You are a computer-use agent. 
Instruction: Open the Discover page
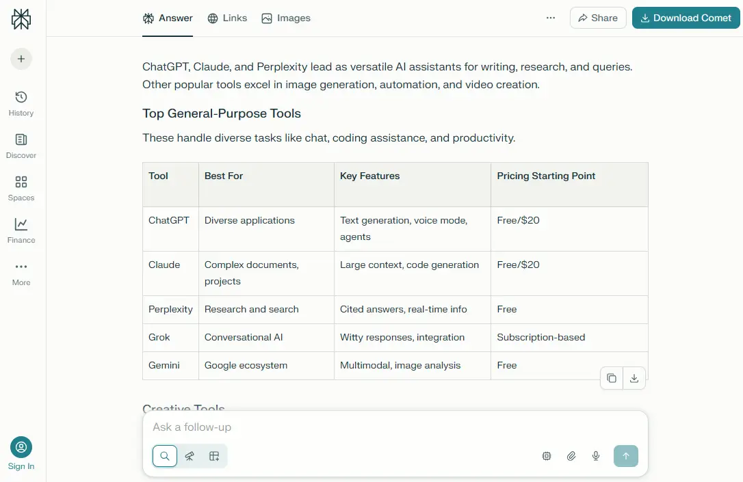click(x=21, y=146)
